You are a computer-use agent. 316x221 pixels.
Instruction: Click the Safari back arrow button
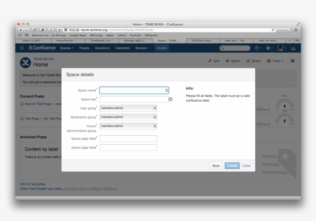click(20, 30)
